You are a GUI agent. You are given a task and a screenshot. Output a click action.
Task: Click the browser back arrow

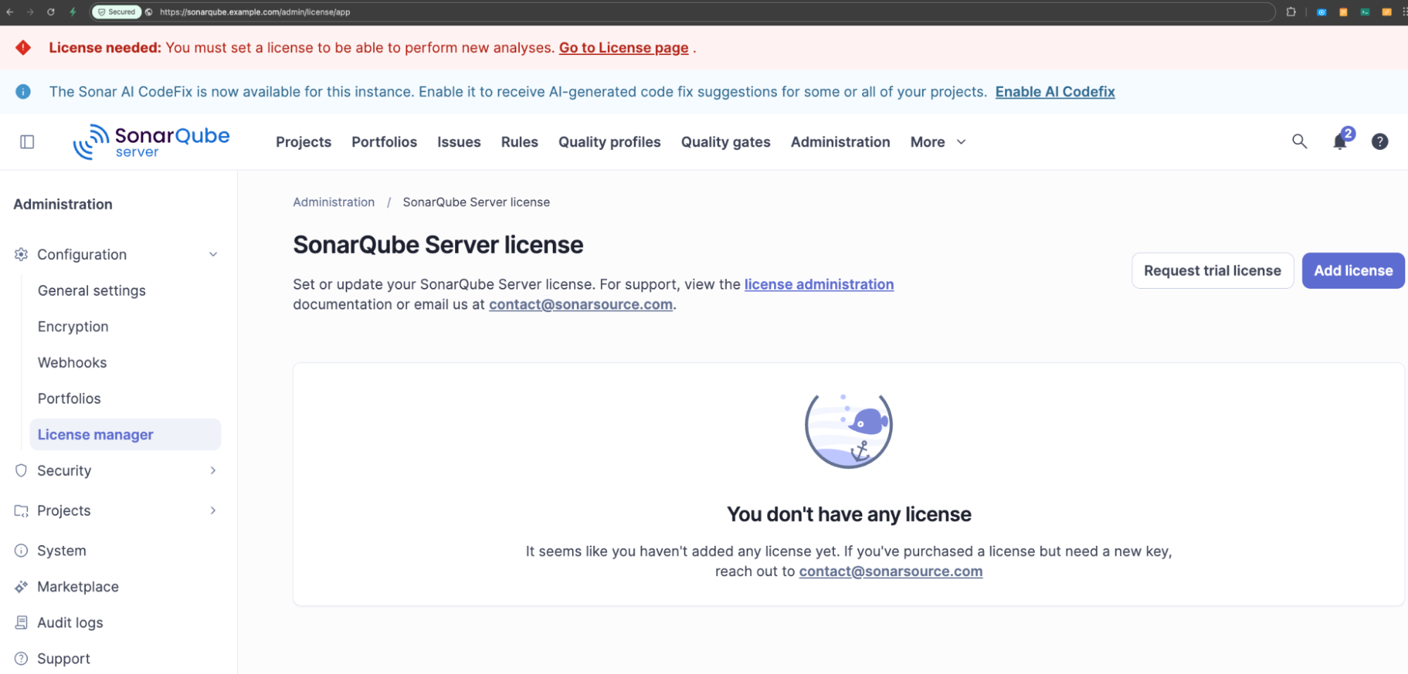10,12
